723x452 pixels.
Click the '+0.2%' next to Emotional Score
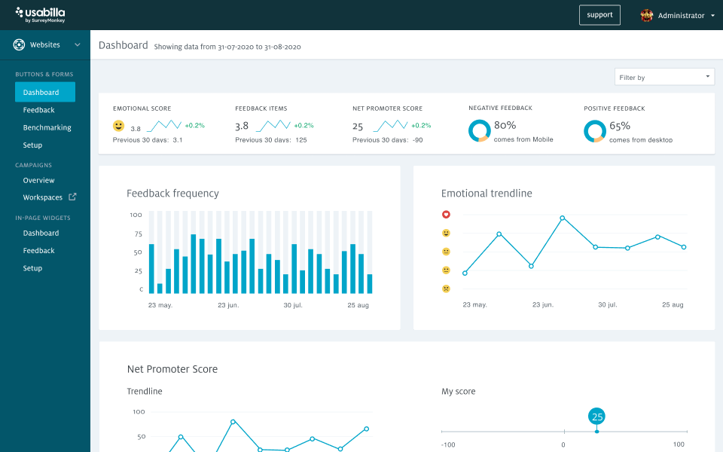[x=194, y=126]
